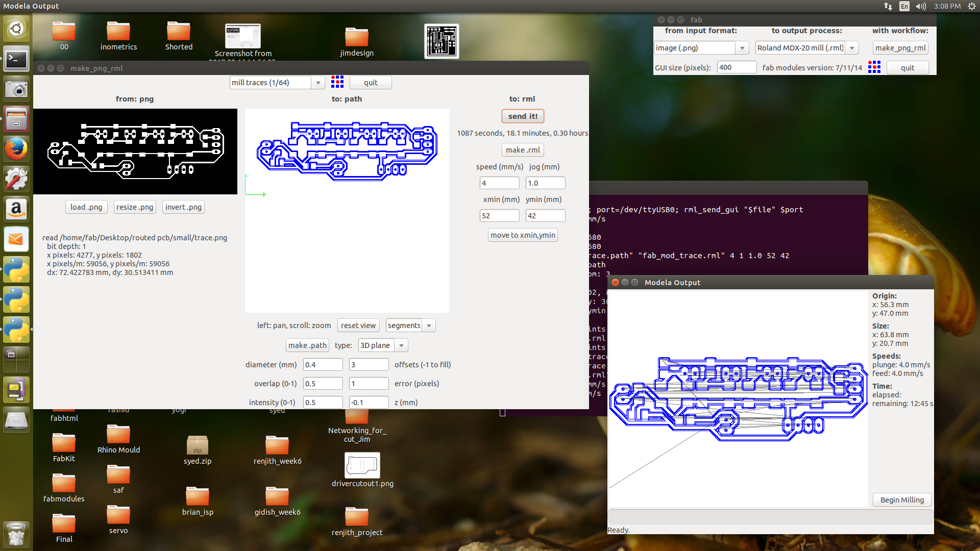
Task: Click the En keyboard language indicator
Action: (904, 6)
